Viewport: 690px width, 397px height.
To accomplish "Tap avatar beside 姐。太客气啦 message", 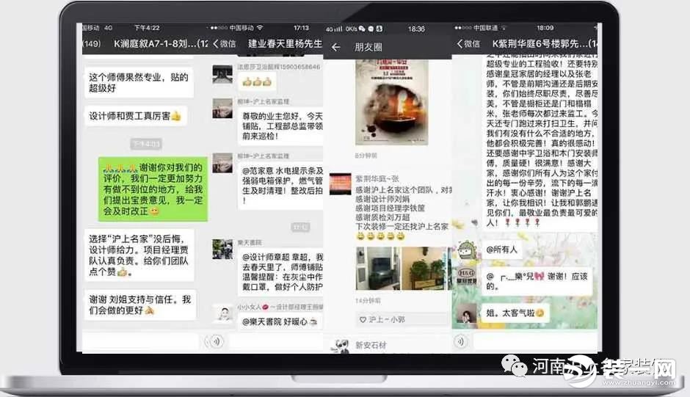I will click(466, 313).
